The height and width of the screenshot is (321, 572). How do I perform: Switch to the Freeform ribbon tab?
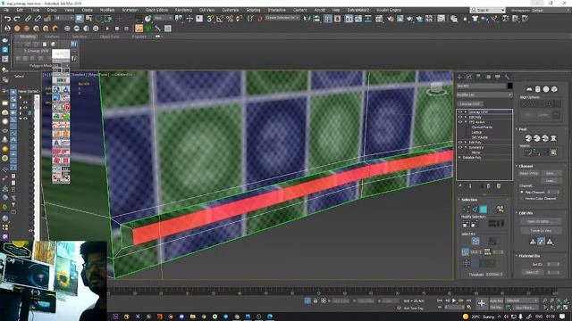tap(52, 37)
